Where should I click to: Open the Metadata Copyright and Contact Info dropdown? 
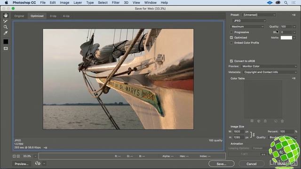270,72
